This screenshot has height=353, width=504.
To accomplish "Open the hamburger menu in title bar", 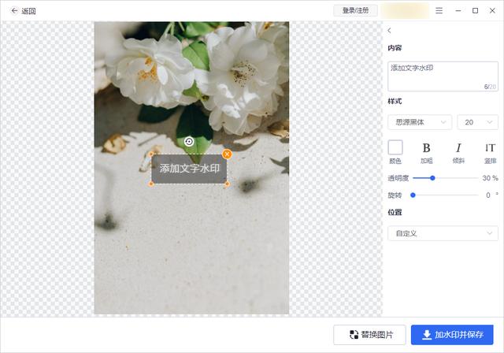I will tap(439, 11).
